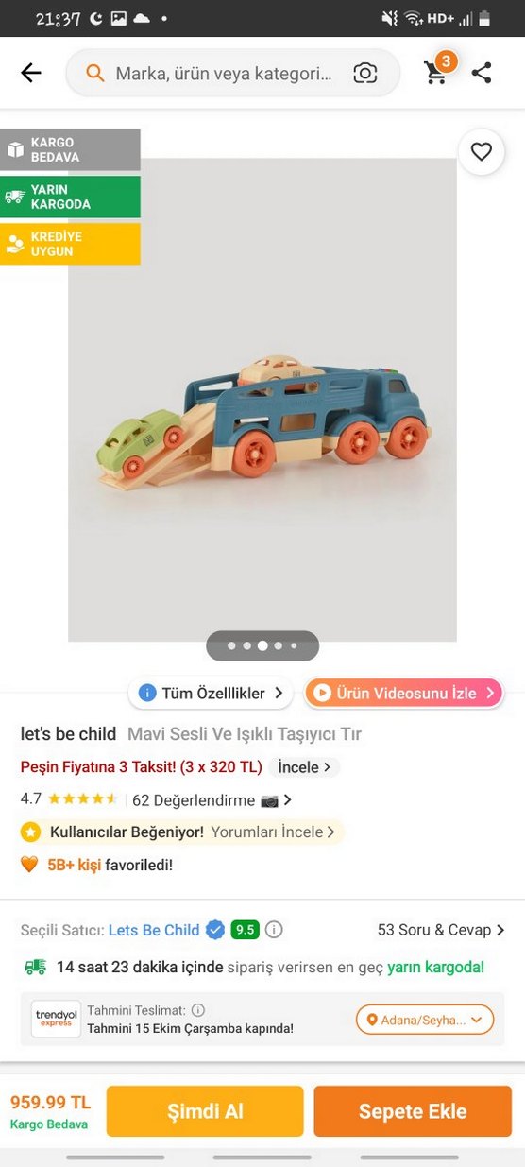The width and height of the screenshot is (525, 1167).
Task: Tap Şimdi Al to buy now
Action: tap(205, 1111)
